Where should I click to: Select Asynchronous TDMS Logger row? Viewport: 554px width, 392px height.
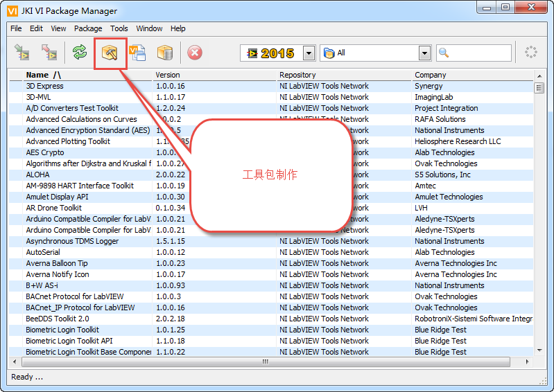[x=271, y=241]
